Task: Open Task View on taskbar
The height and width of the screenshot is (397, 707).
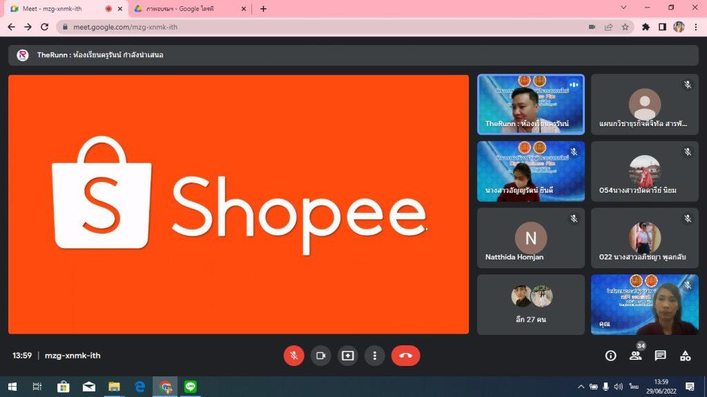Action: coord(37,387)
